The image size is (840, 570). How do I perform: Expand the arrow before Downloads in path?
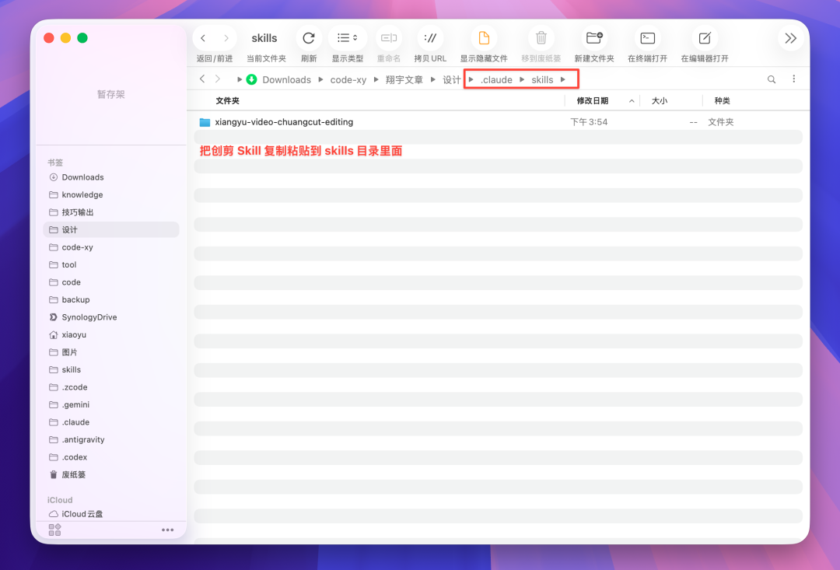point(240,79)
